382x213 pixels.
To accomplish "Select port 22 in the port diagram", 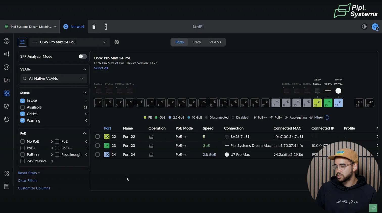I will (x=318, y=103).
